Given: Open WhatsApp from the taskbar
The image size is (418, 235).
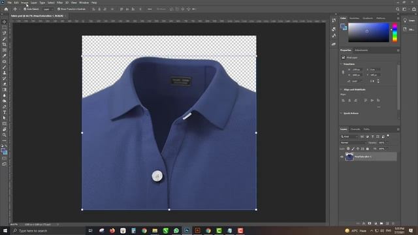Looking at the screenshot, I should tap(176, 230).
